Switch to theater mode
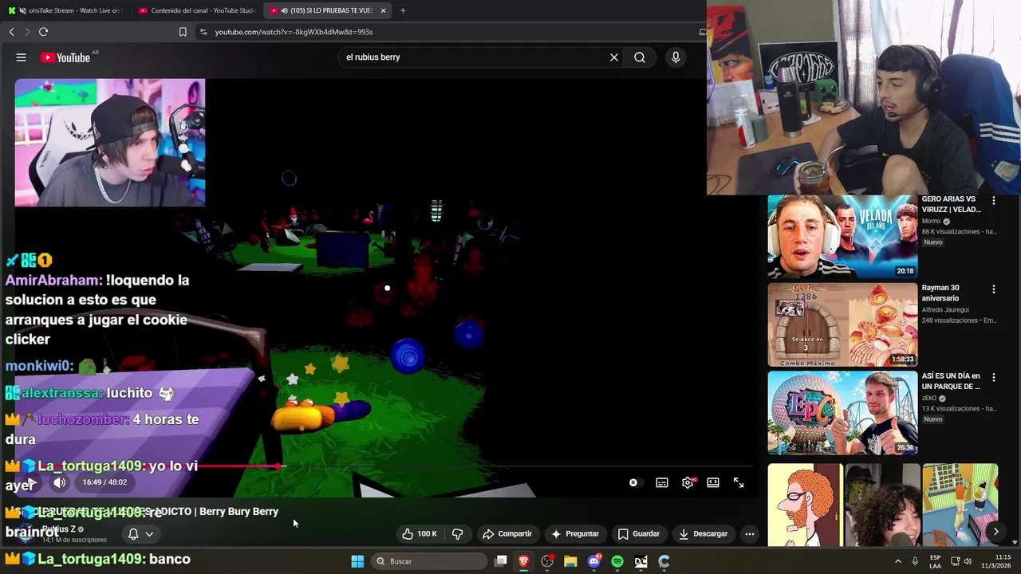 point(713,482)
